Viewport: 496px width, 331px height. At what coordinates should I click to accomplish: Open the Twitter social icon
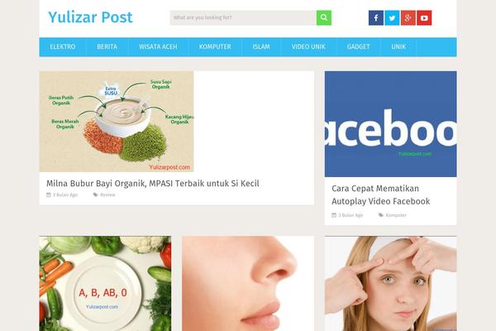(392, 17)
